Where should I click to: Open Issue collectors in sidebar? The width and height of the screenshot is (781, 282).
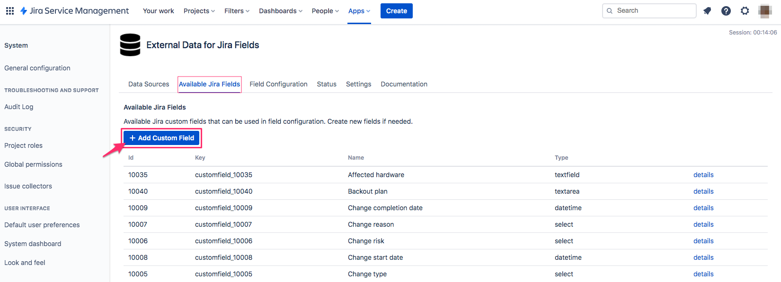tap(28, 186)
